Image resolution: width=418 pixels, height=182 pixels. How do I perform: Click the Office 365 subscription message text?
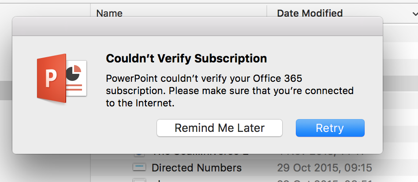coord(230,91)
